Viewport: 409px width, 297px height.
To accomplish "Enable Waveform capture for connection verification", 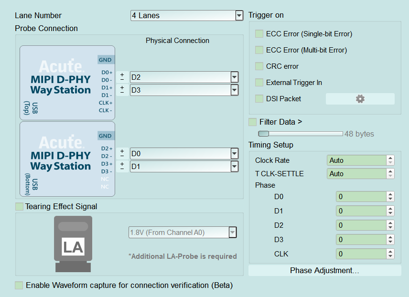I will 19,285.
